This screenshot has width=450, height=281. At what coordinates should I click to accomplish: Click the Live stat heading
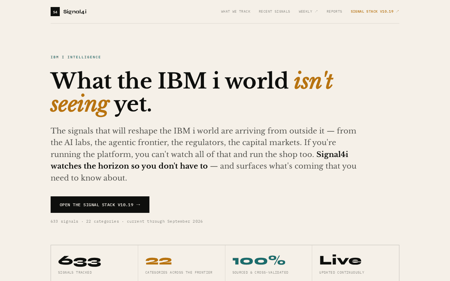click(x=340, y=260)
